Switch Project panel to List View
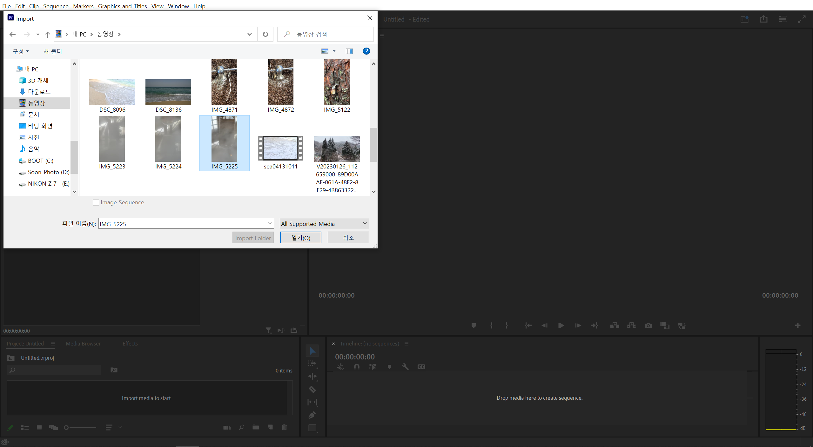 [25, 428]
